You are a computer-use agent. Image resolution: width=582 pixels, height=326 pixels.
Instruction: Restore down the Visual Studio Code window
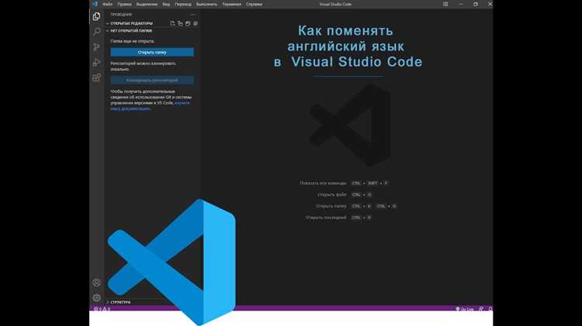pyautogui.click(x=476, y=4)
